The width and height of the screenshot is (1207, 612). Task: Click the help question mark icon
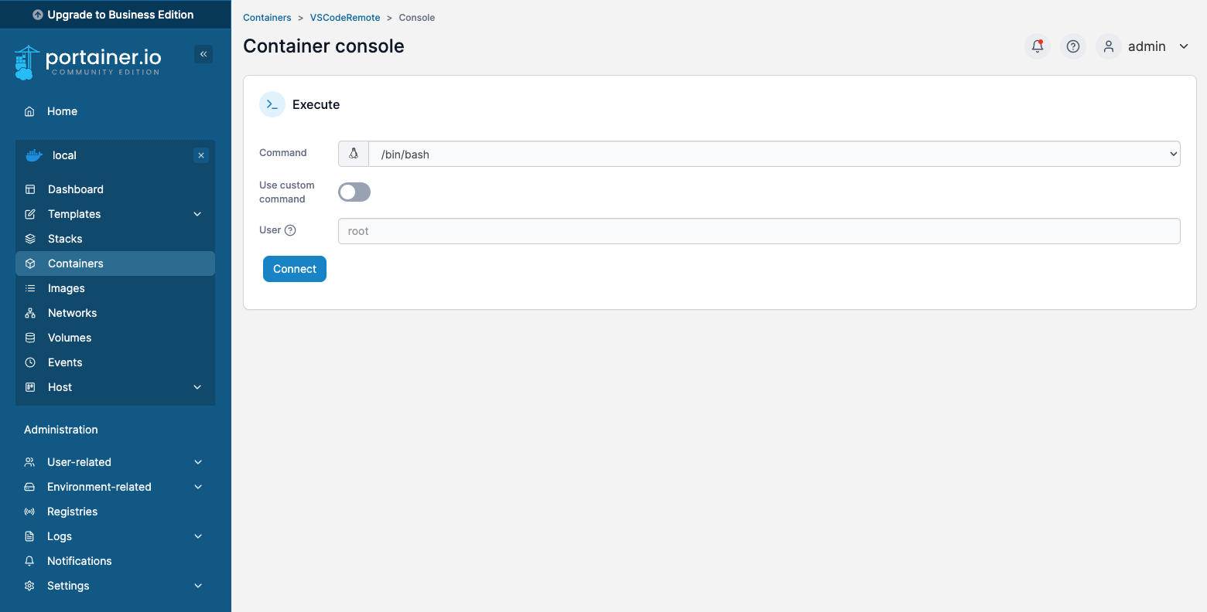pyautogui.click(x=1073, y=46)
